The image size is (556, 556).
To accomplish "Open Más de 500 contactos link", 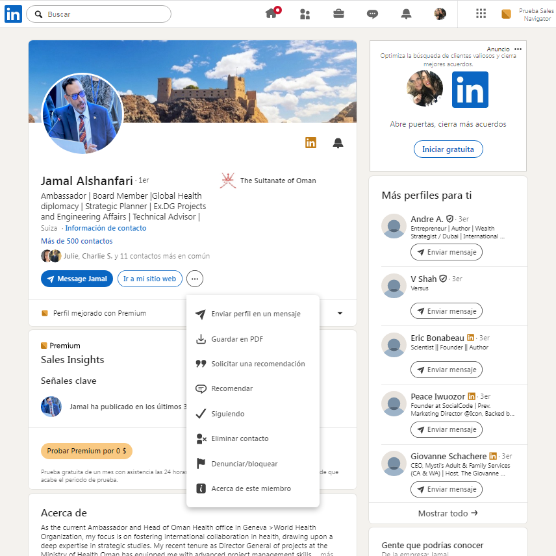I will coord(77,241).
